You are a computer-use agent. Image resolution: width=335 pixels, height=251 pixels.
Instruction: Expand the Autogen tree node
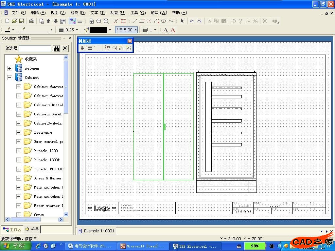pyautogui.click(x=9, y=68)
